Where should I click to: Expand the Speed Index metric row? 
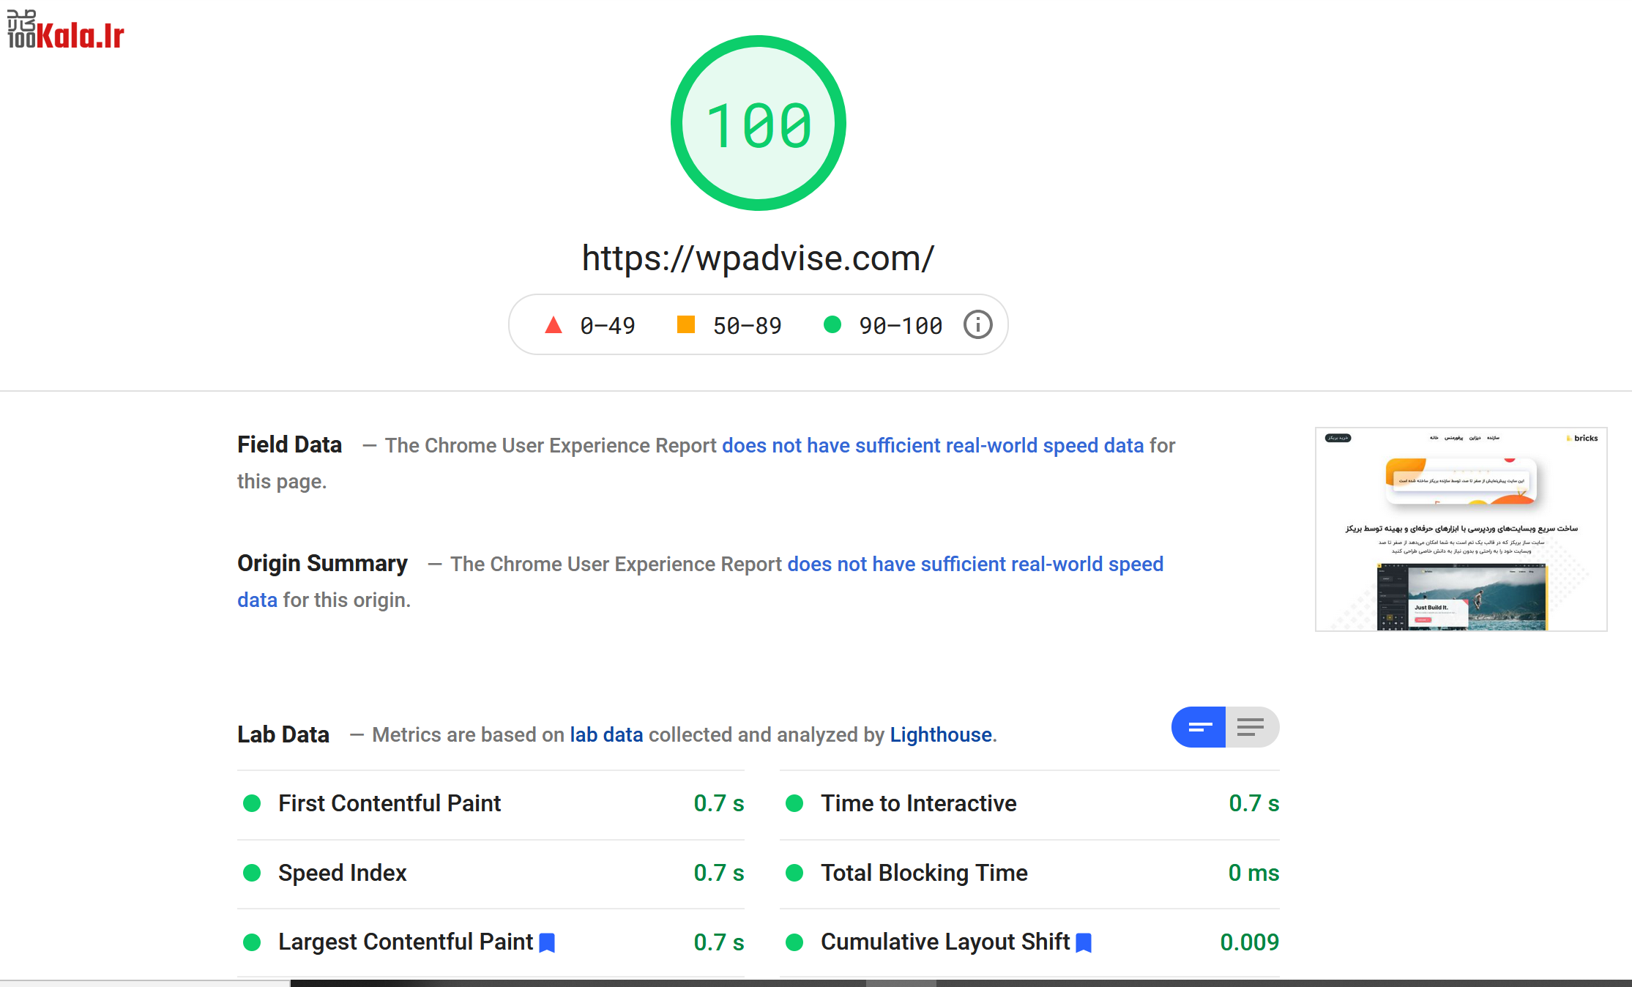342,873
